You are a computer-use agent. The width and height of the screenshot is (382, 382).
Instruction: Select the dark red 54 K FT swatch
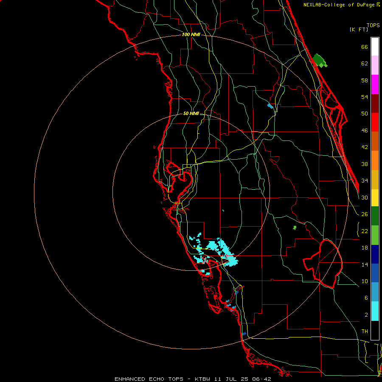tap(375, 103)
